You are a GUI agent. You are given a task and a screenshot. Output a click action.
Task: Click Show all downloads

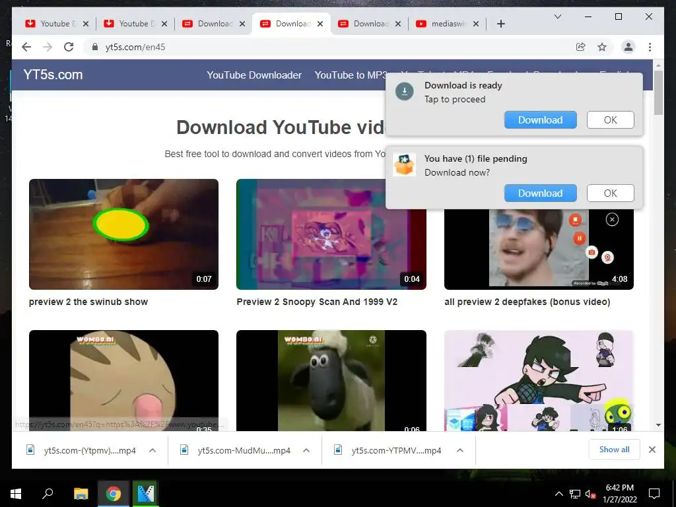[615, 450]
